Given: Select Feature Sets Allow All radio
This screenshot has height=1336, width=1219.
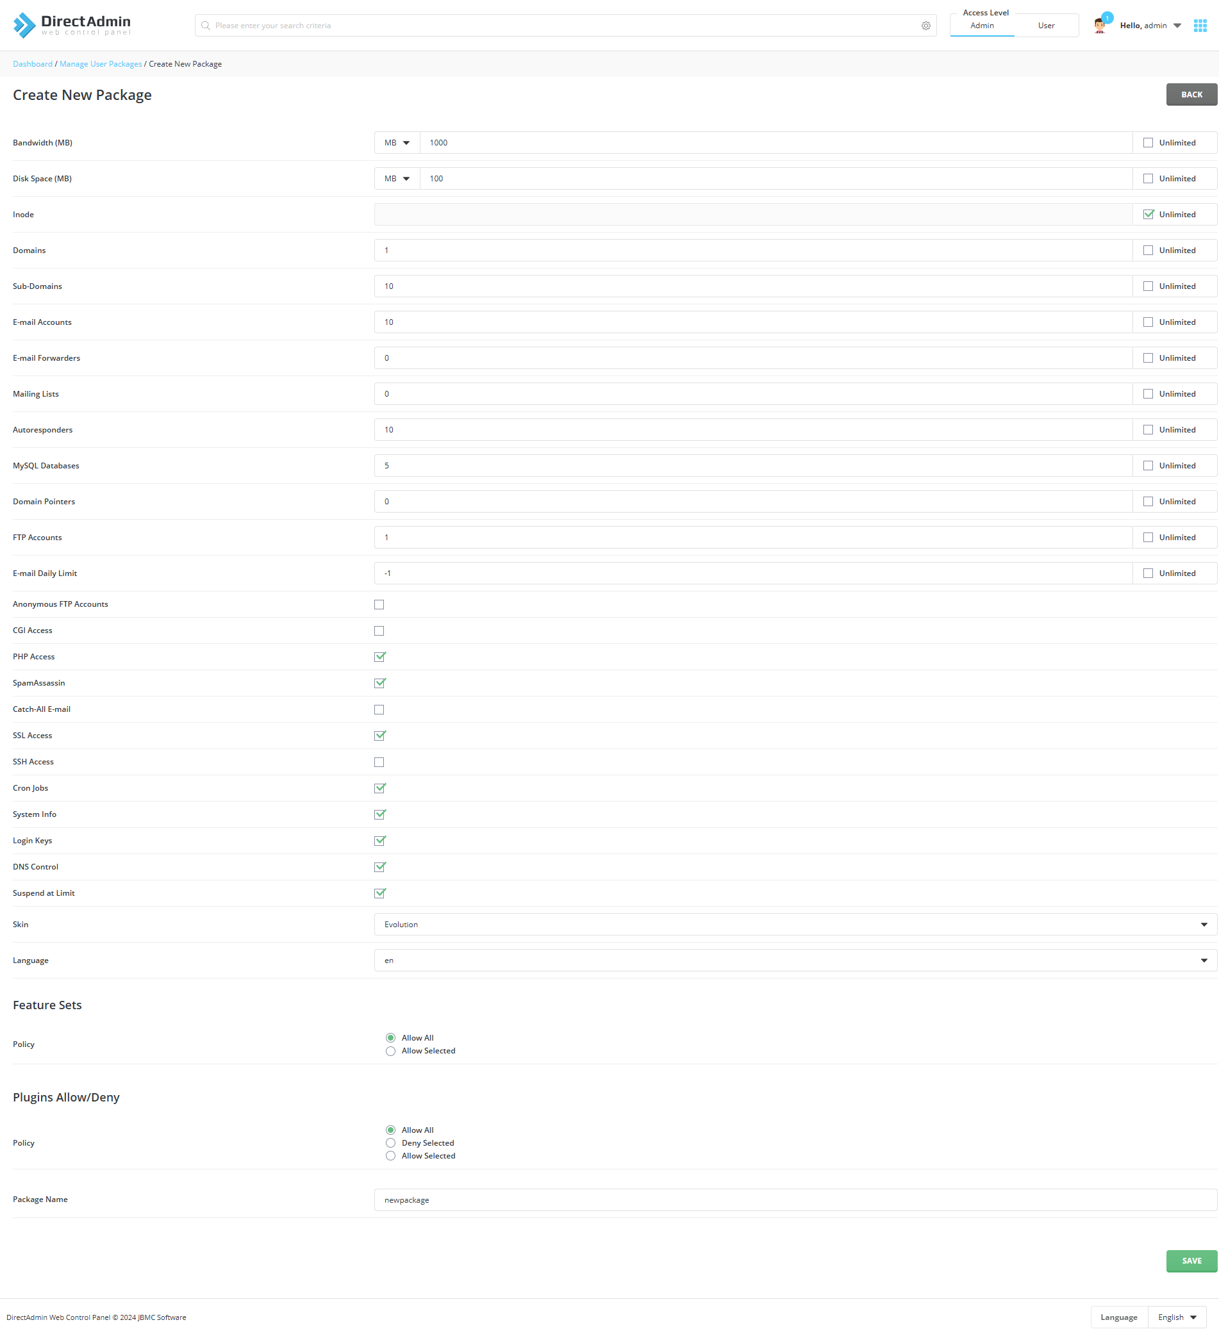Looking at the screenshot, I should [x=390, y=1037].
